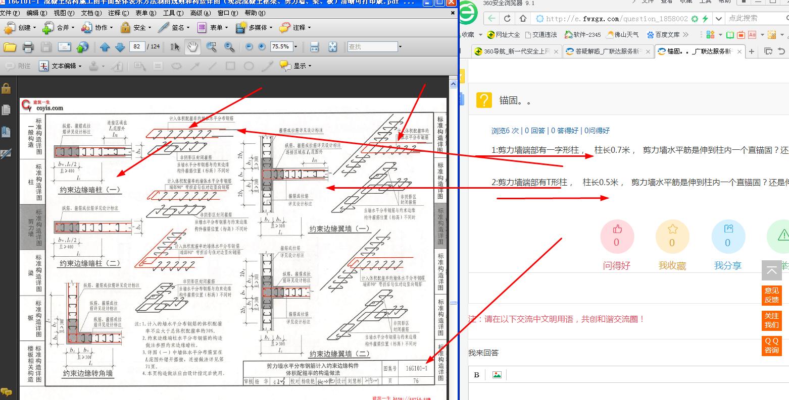Choose the text Select tool cursor icon
The height and width of the screenshot is (400, 789).
tap(175, 47)
